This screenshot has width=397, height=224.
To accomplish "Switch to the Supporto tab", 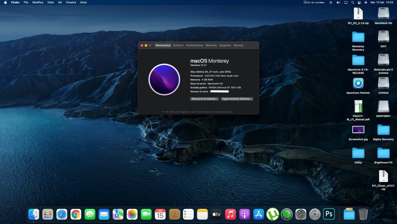I will click(225, 45).
